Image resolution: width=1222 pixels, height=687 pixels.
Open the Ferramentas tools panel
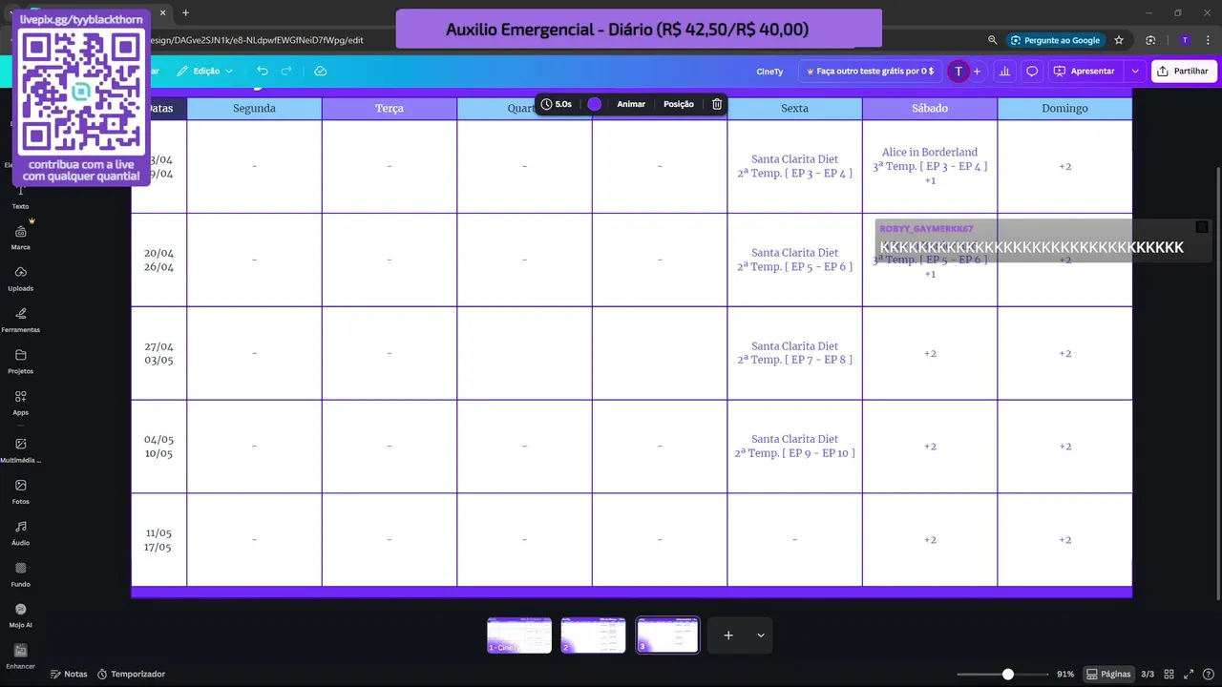pyautogui.click(x=20, y=320)
